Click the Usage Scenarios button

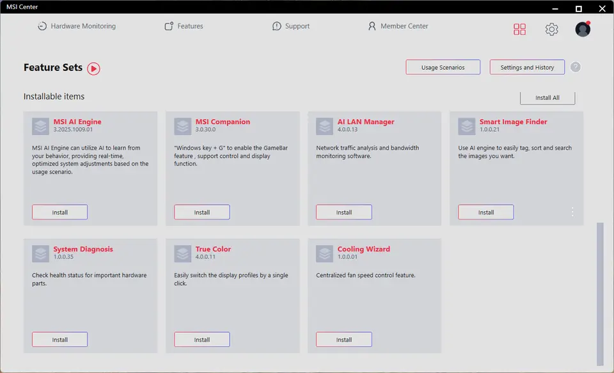443,67
